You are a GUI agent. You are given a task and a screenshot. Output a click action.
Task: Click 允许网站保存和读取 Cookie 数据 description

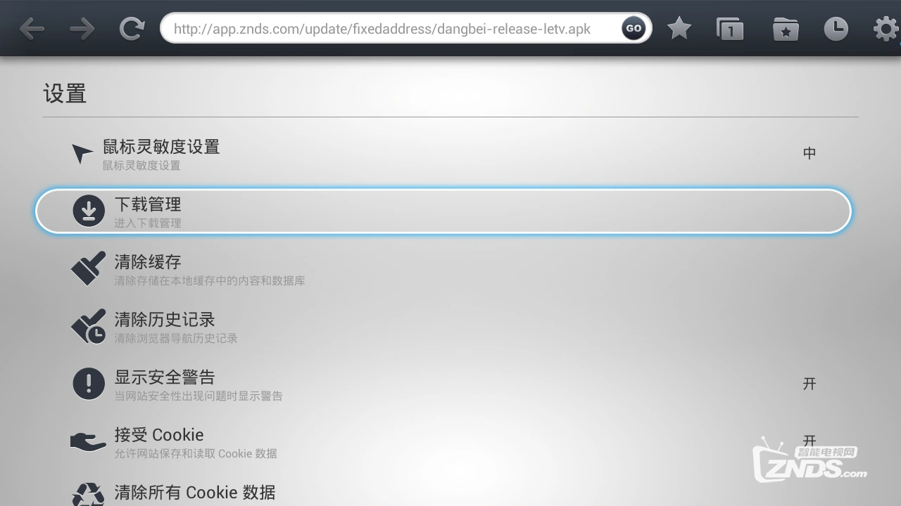pos(196,454)
